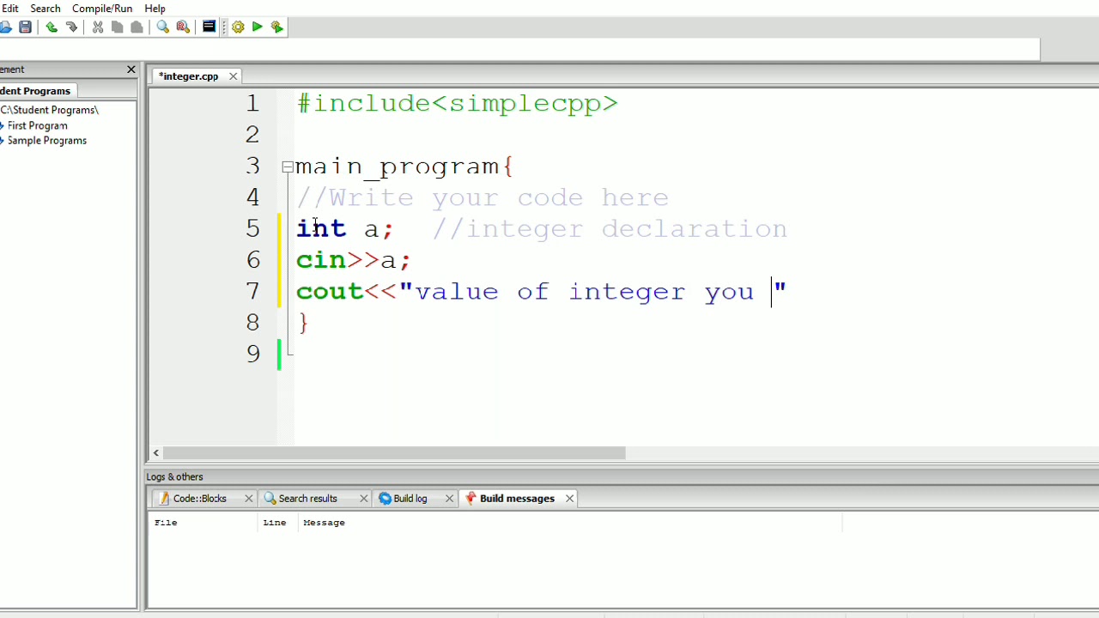Click the cout keyword on line 7
The image size is (1099, 618).
click(330, 292)
